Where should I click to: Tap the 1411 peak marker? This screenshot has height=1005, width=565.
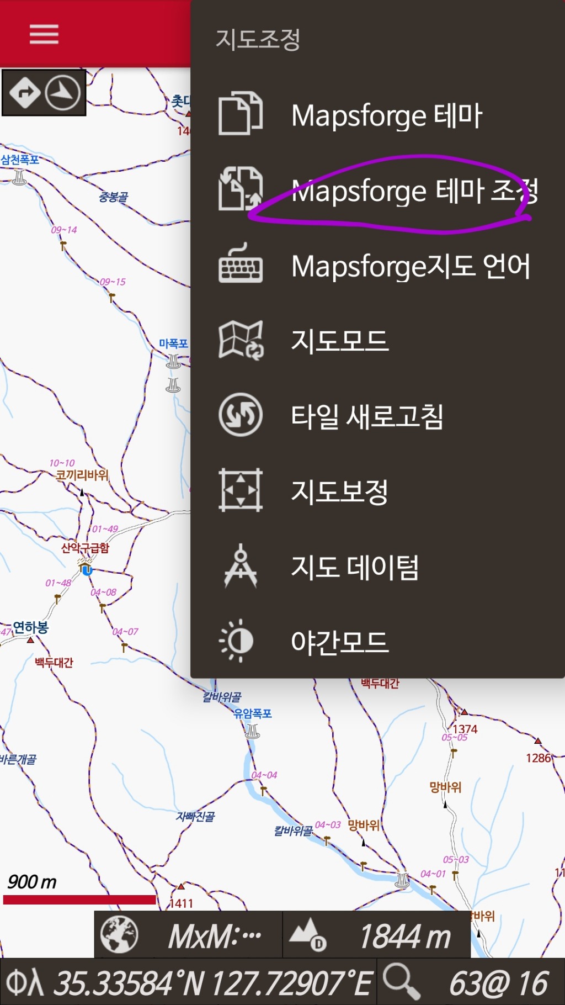coord(180,887)
